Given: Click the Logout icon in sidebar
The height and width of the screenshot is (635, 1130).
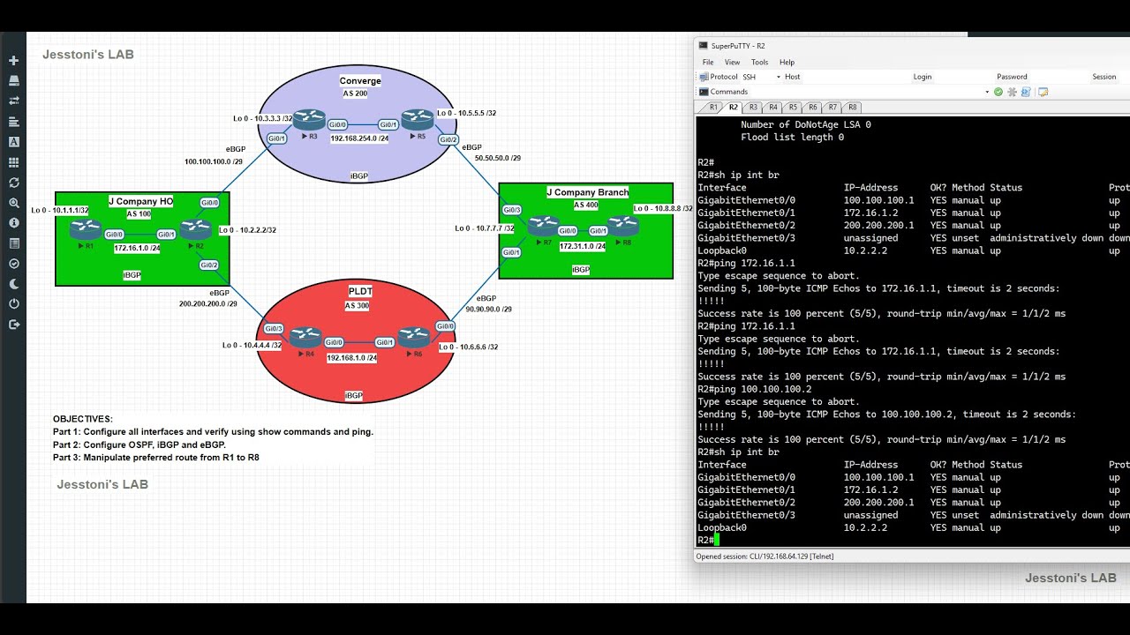Looking at the screenshot, I should coord(13,325).
